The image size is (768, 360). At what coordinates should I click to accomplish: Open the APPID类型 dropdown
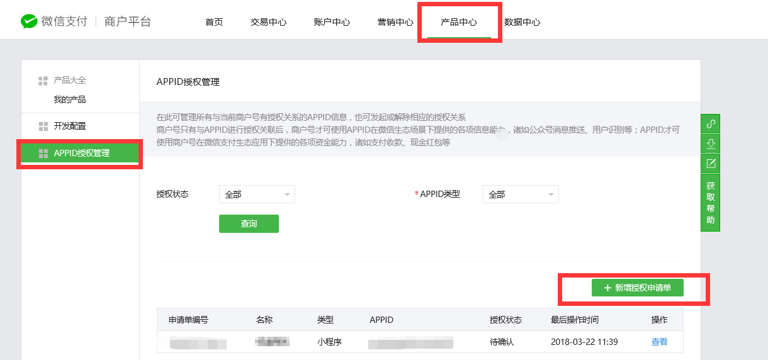[521, 194]
